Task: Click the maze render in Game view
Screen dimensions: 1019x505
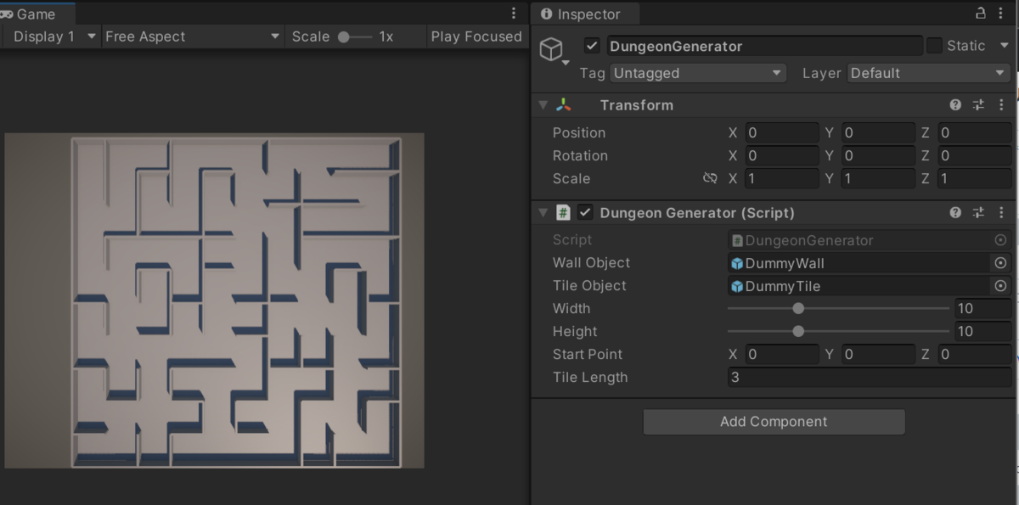Action: tap(235, 302)
